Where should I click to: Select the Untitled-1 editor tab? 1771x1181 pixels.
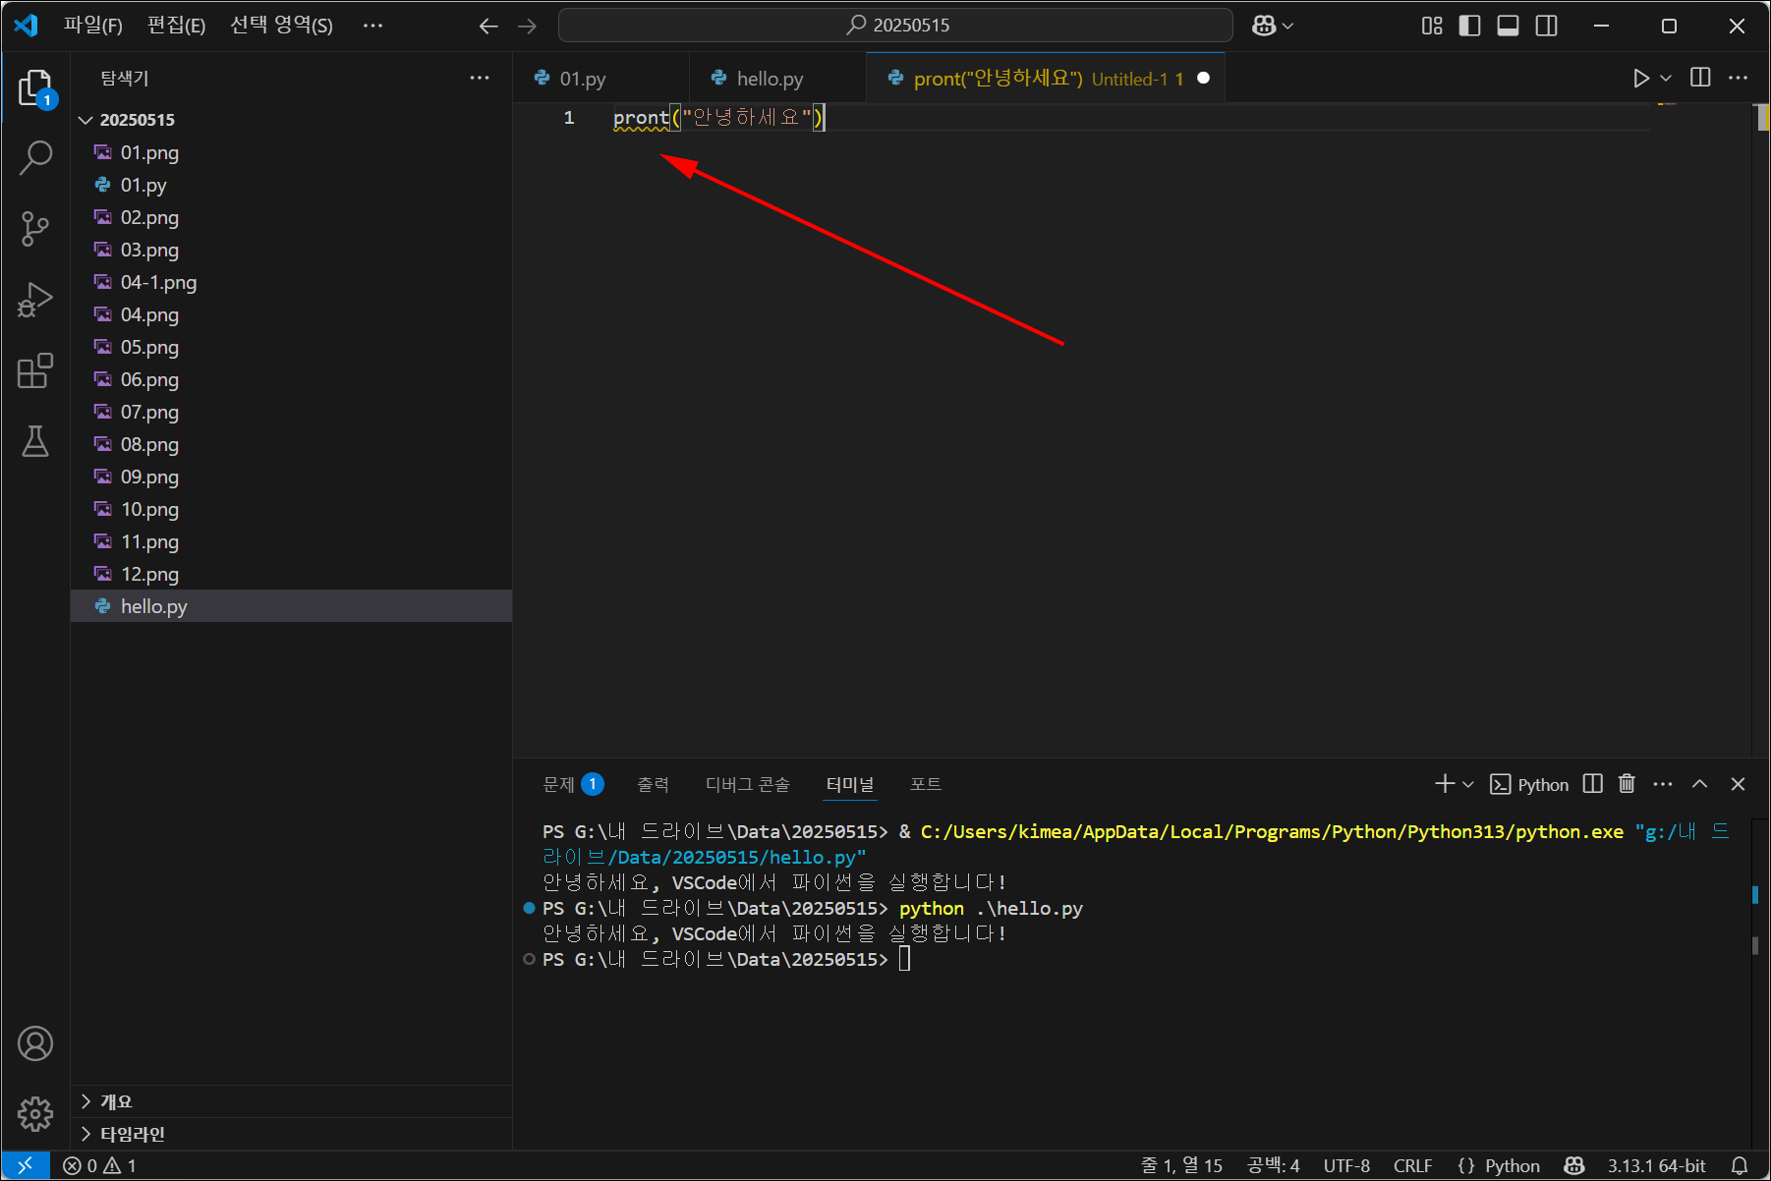tap(1046, 79)
